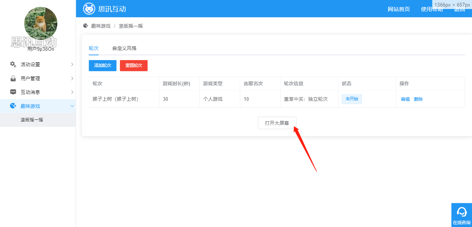The image size is (472, 227).
Task: Expand the 互动消息 menu chevron
Action: pyautogui.click(x=72, y=92)
